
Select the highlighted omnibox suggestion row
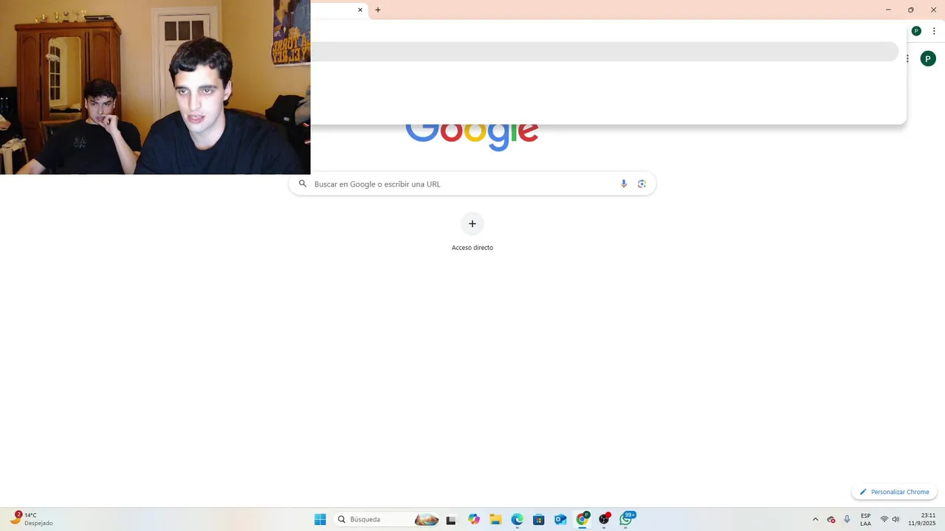pos(604,52)
